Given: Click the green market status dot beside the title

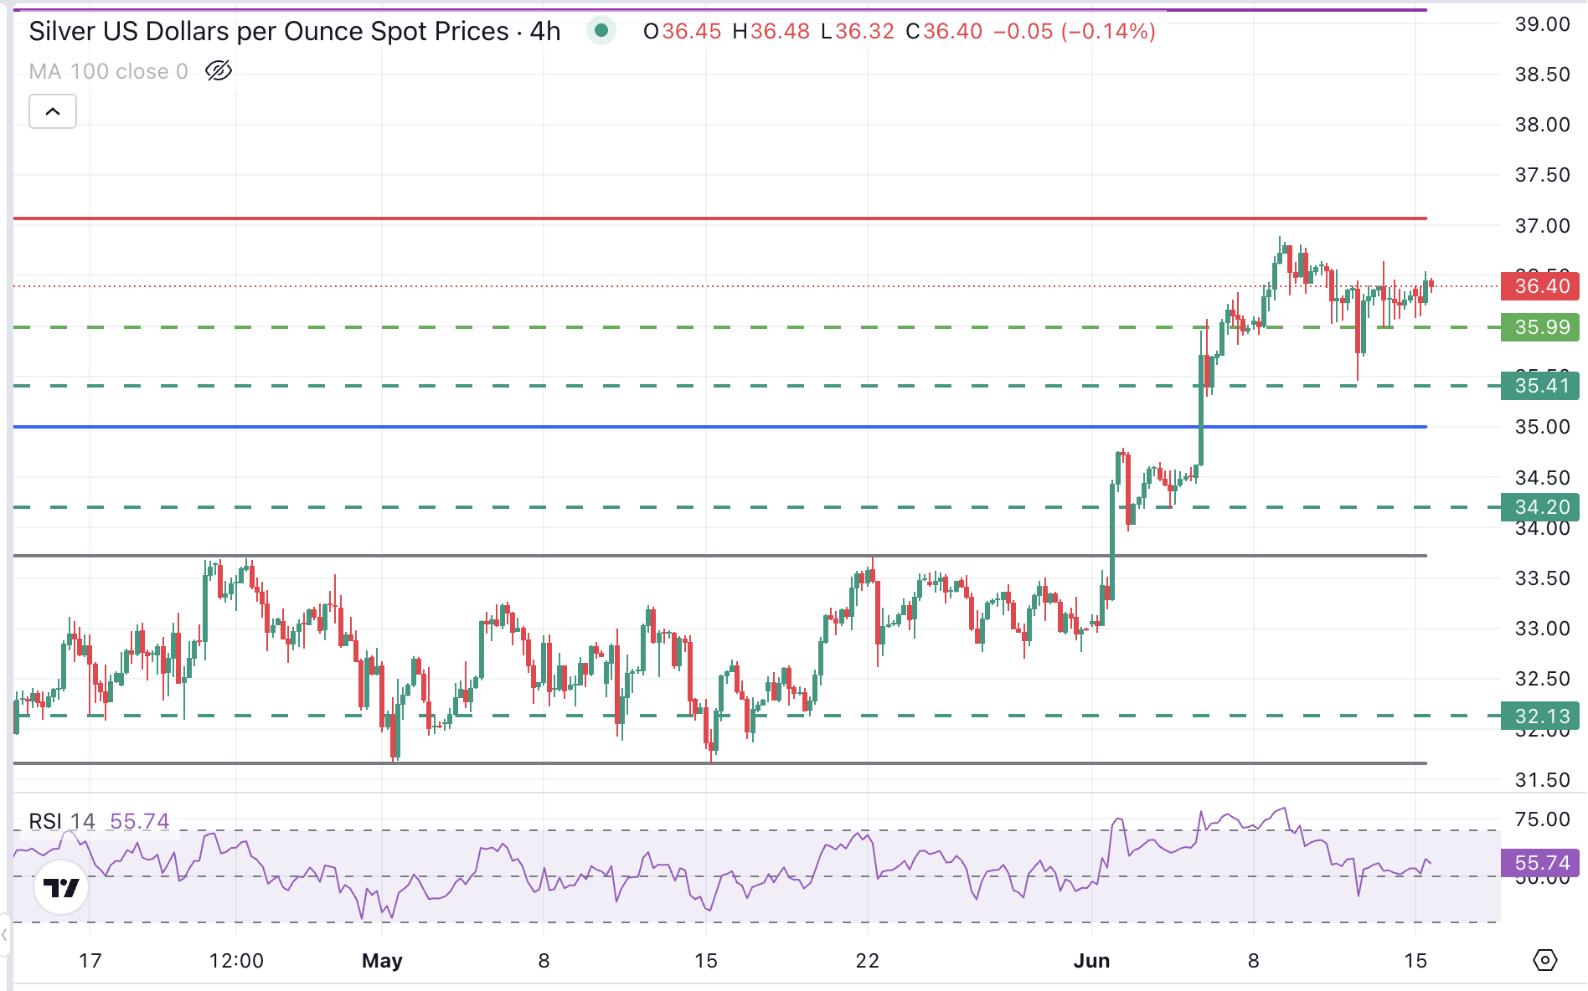Looking at the screenshot, I should point(601,30).
